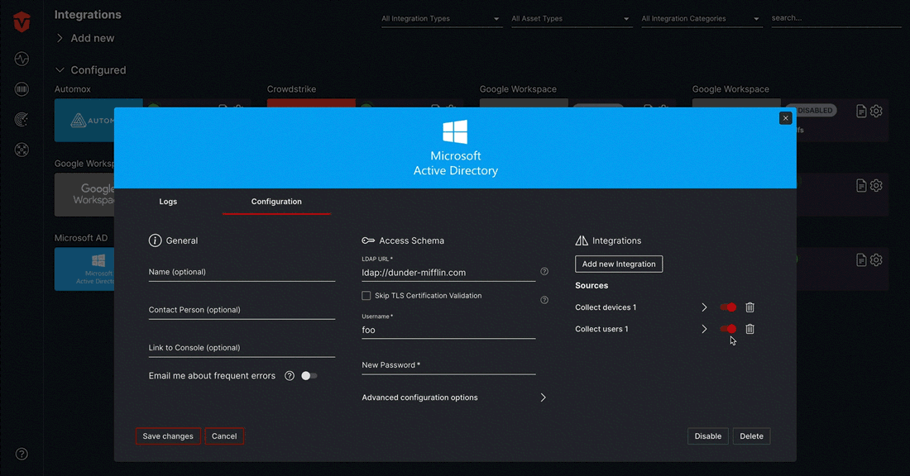Click the Windows logo in the dialog header
Screen dimensions: 910x476
click(455, 131)
